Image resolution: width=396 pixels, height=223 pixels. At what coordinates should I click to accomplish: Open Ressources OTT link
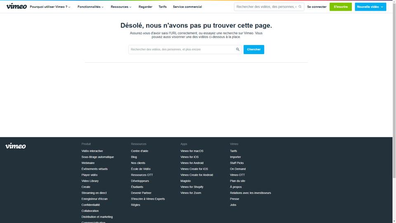coord(141,175)
